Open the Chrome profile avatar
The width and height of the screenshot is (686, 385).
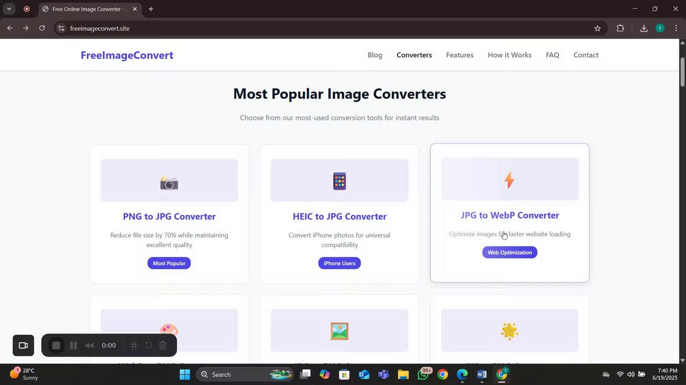click(660, 28)
